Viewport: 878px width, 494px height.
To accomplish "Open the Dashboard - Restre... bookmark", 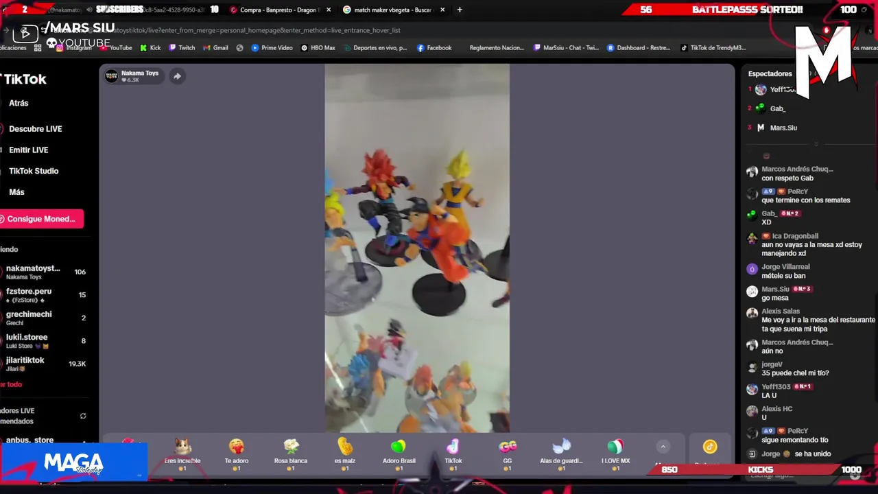I will [x=638, y=48].
